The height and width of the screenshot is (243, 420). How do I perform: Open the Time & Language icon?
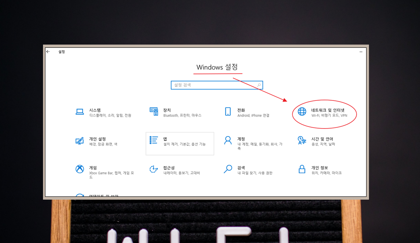pyautogui.click(x=302, y=141)
